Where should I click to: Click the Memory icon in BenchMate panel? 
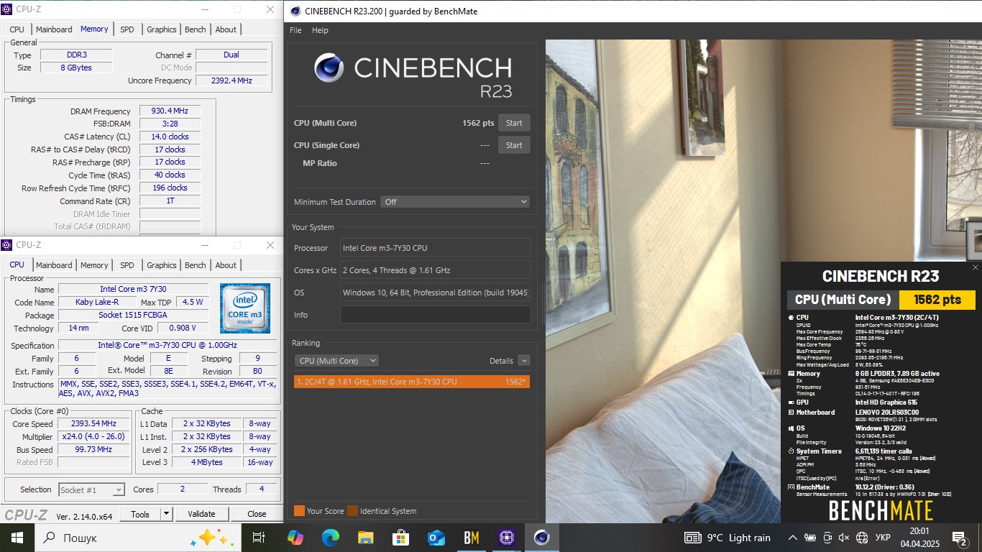(x=791, y=374)
